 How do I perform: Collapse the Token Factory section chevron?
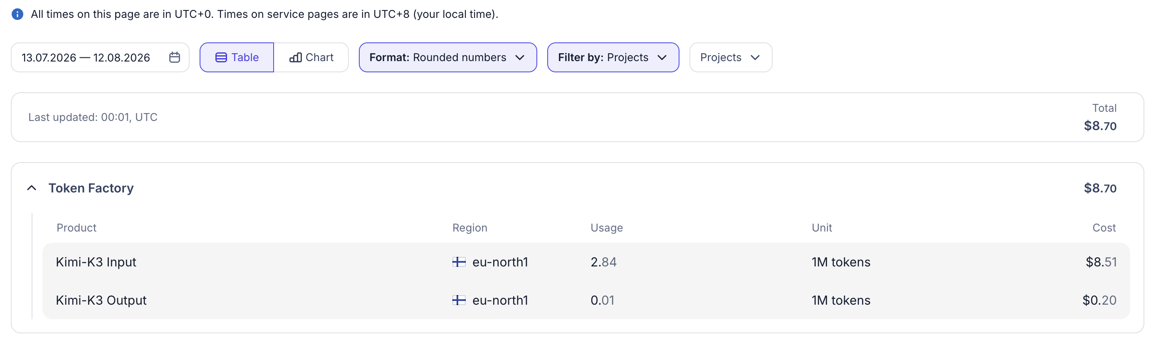coord(32,188)
